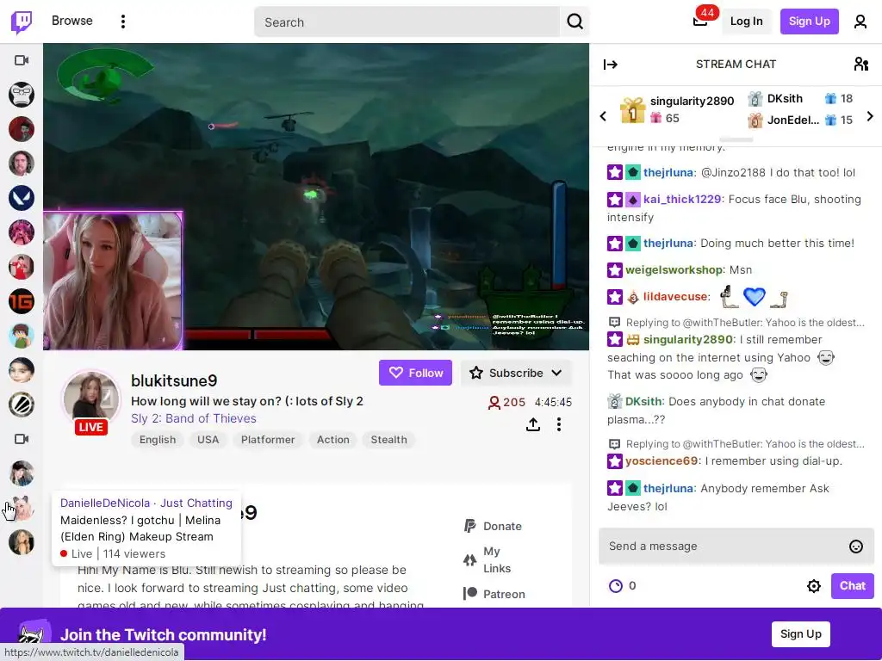Click the magnifier search button
Screen dimensions: 882x661
pyautogui.click(x=575, y=22)
